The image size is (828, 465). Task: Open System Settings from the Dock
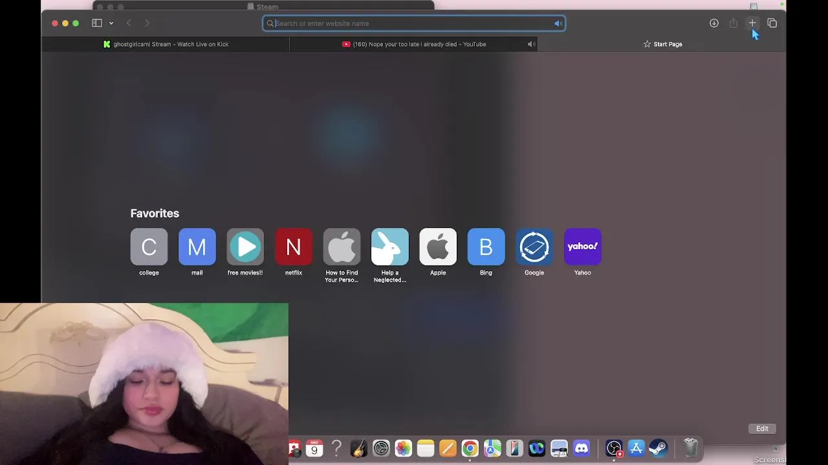click(x=381, y=448)
